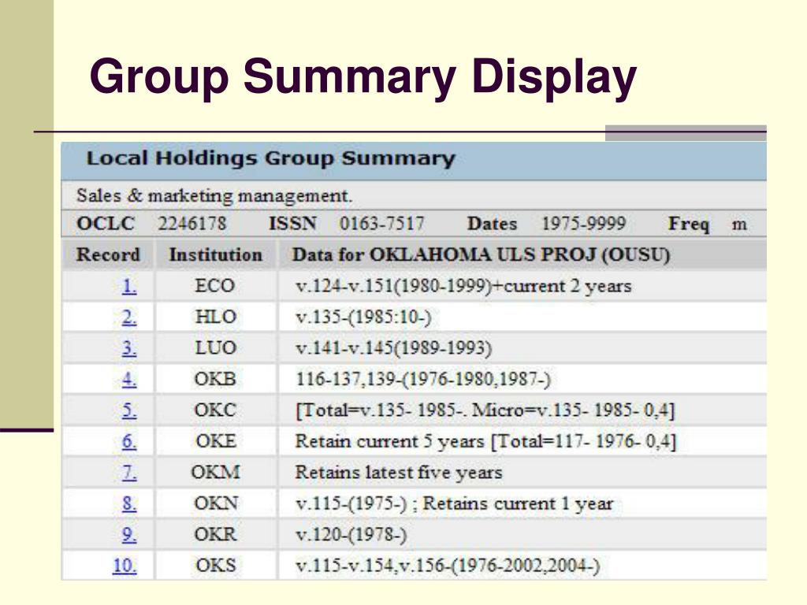Open record link 10 for OKS
The width and height of the screenshot is (807, 605).
pos(125,566)
